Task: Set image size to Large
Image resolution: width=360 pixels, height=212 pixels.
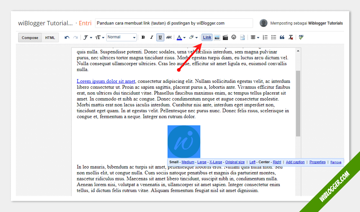Action: tap(202, 162)
